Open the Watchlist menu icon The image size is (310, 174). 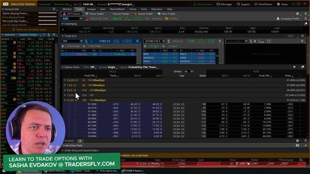click(x=54, y=35)
